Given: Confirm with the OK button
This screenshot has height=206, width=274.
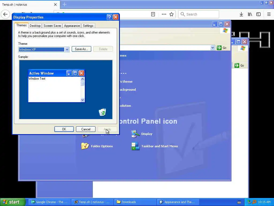Looking at the screenshot, I should 64,129.
